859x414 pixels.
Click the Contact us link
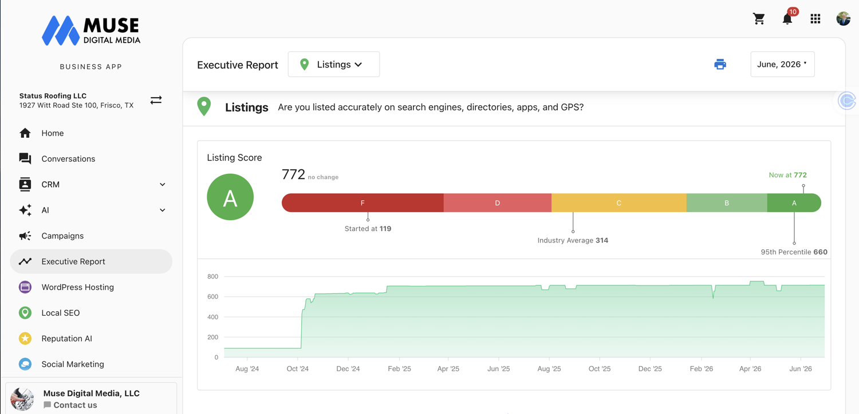70,405
